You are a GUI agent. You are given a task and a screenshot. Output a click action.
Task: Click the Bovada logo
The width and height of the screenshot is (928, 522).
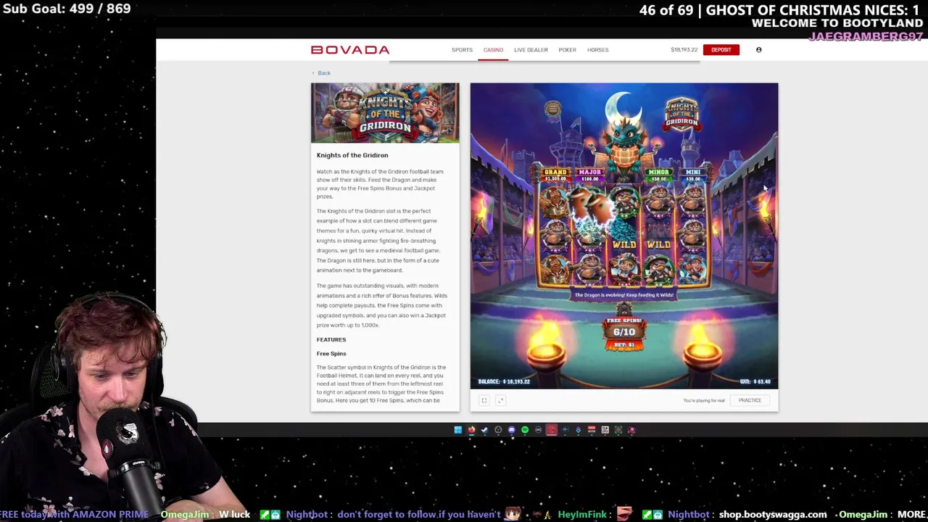click(x=350, y=50)
